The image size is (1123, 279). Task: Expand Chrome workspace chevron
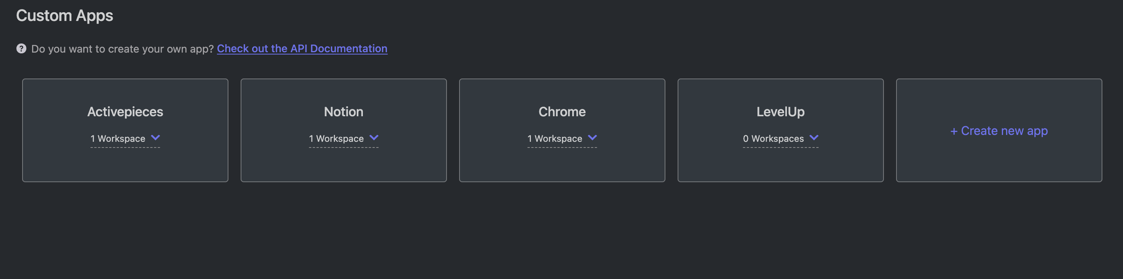point(592,138)
